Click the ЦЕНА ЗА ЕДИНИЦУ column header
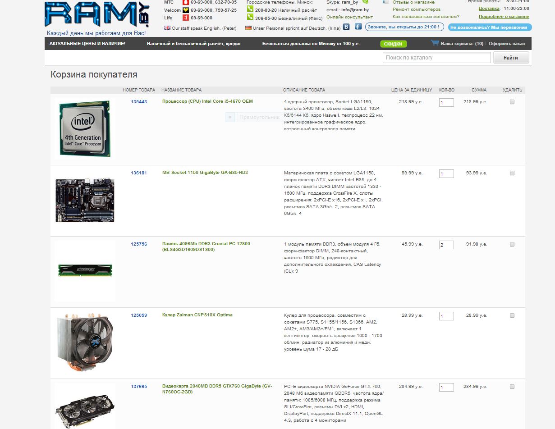The image size is (555, 429). pos(412,90)
